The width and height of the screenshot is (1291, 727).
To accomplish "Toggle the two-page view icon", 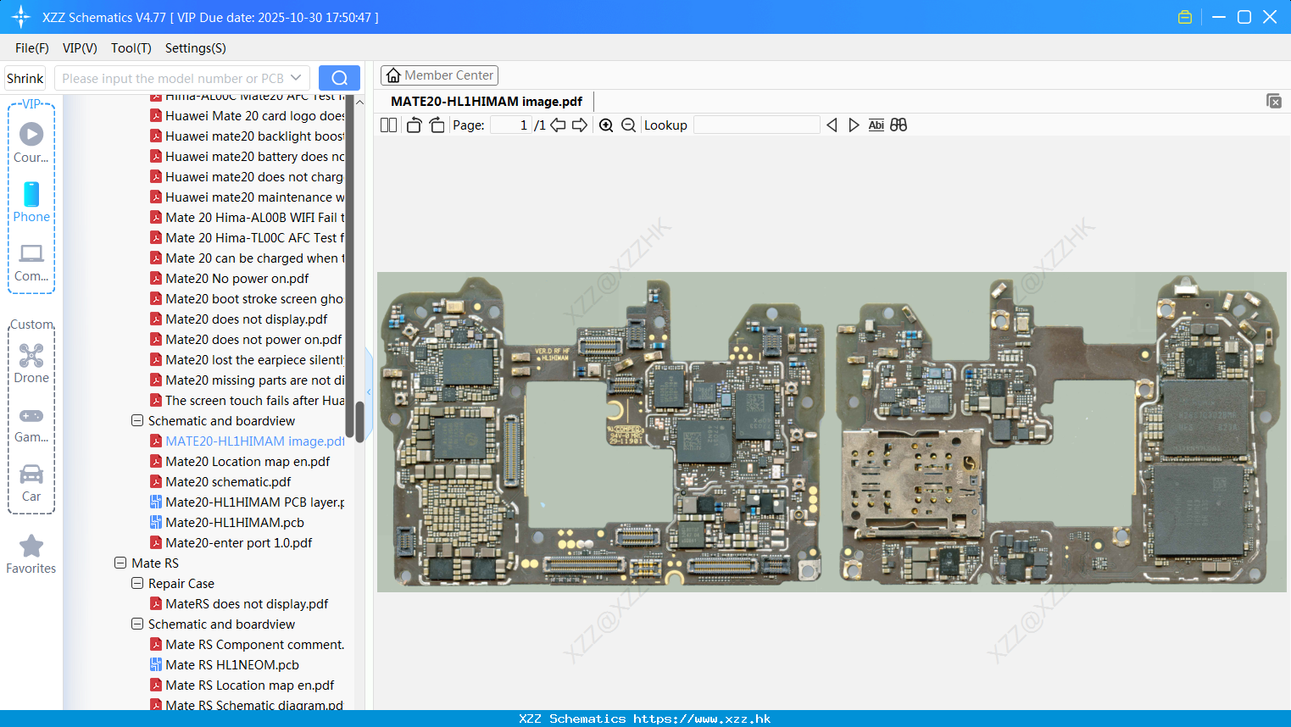I will point(388,125).
